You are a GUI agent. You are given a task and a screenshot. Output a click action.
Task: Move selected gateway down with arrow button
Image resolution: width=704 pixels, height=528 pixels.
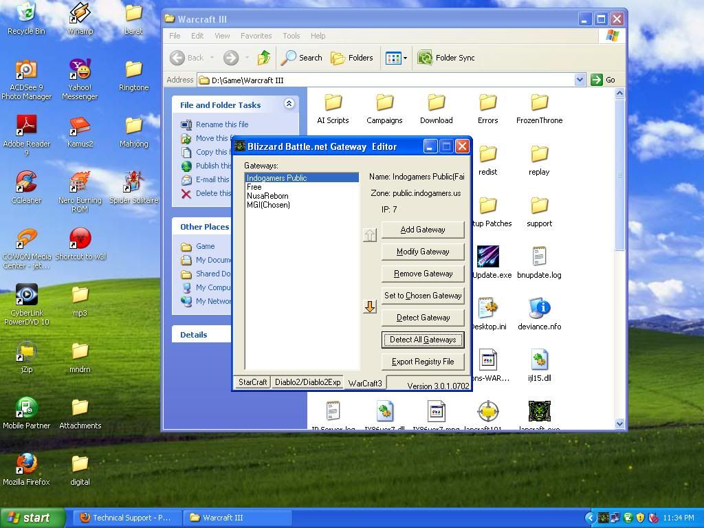[370, 307]
